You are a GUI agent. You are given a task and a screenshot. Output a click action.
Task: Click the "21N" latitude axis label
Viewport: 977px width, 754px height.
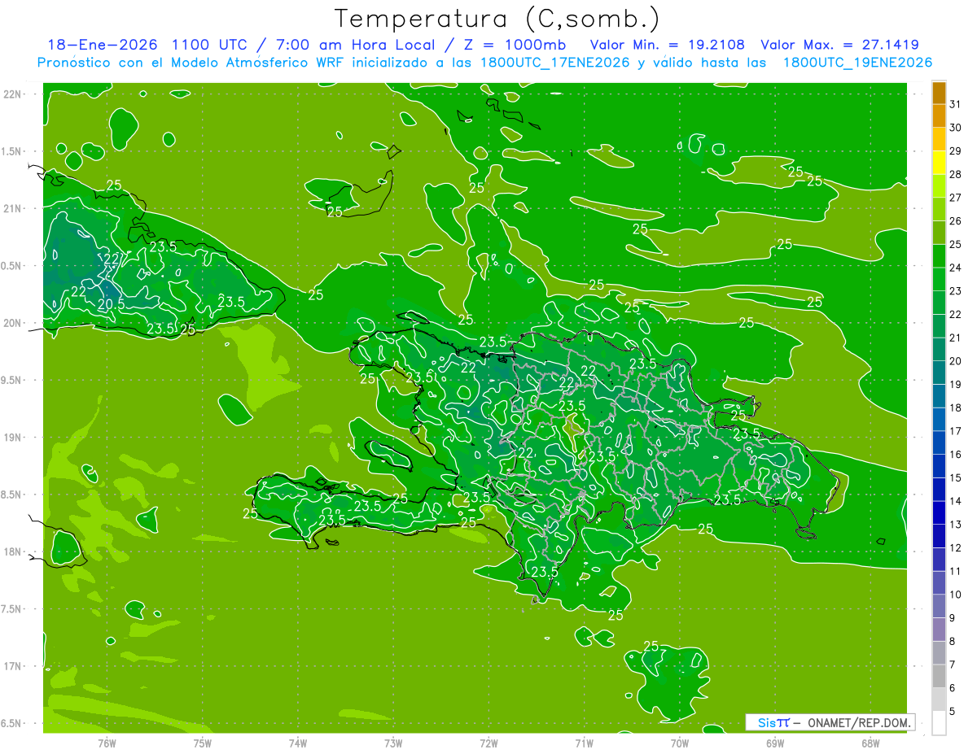coord(12,208)
